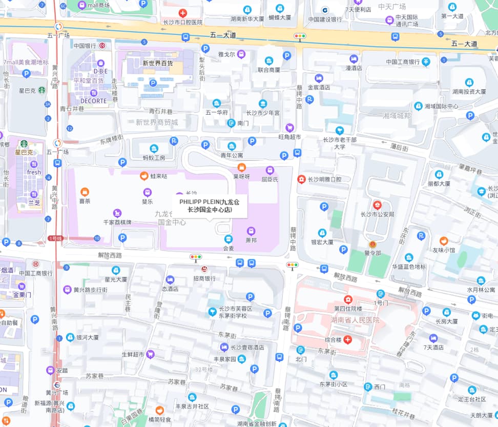Select the 旺角超市 shopping cart icon
The height and width of the screenshot is (427, 498).
pos(289,128)
